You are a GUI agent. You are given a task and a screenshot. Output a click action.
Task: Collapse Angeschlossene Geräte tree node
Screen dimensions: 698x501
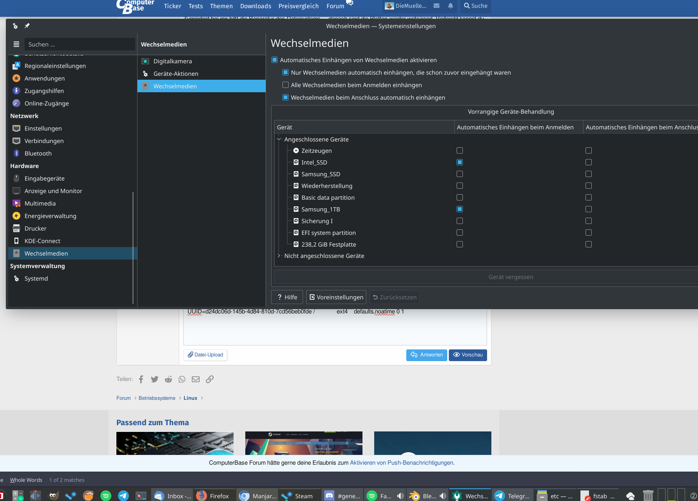click(x=279, y=139)
